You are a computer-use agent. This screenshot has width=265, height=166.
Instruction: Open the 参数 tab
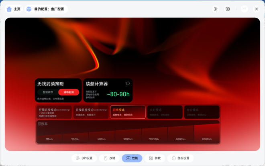155,158
